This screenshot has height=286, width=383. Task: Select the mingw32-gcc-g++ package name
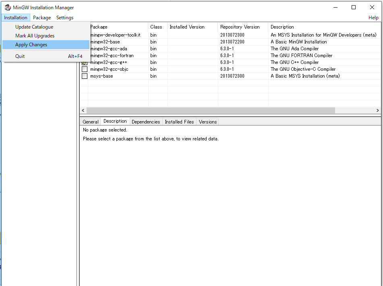109,62
